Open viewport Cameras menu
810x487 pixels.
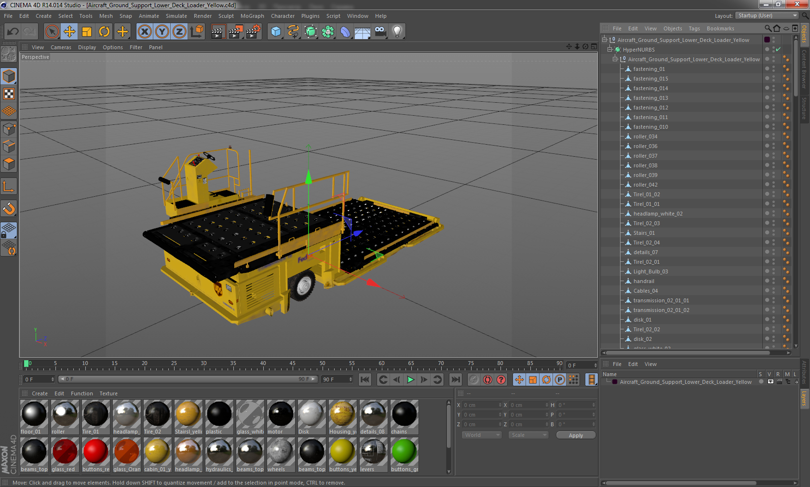click(61, 47)
